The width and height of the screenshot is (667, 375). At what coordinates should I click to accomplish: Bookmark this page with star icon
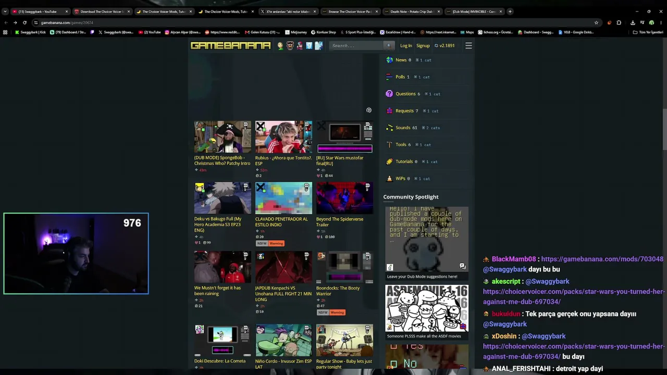596,23
